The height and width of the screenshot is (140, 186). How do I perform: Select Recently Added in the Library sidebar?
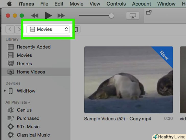tap(33, 47)
